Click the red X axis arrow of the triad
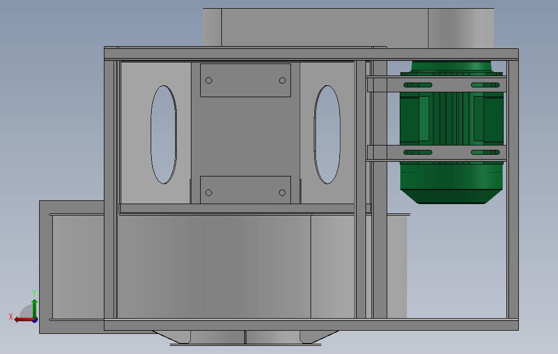Screen dimensions: 558x354 (24, 320)
